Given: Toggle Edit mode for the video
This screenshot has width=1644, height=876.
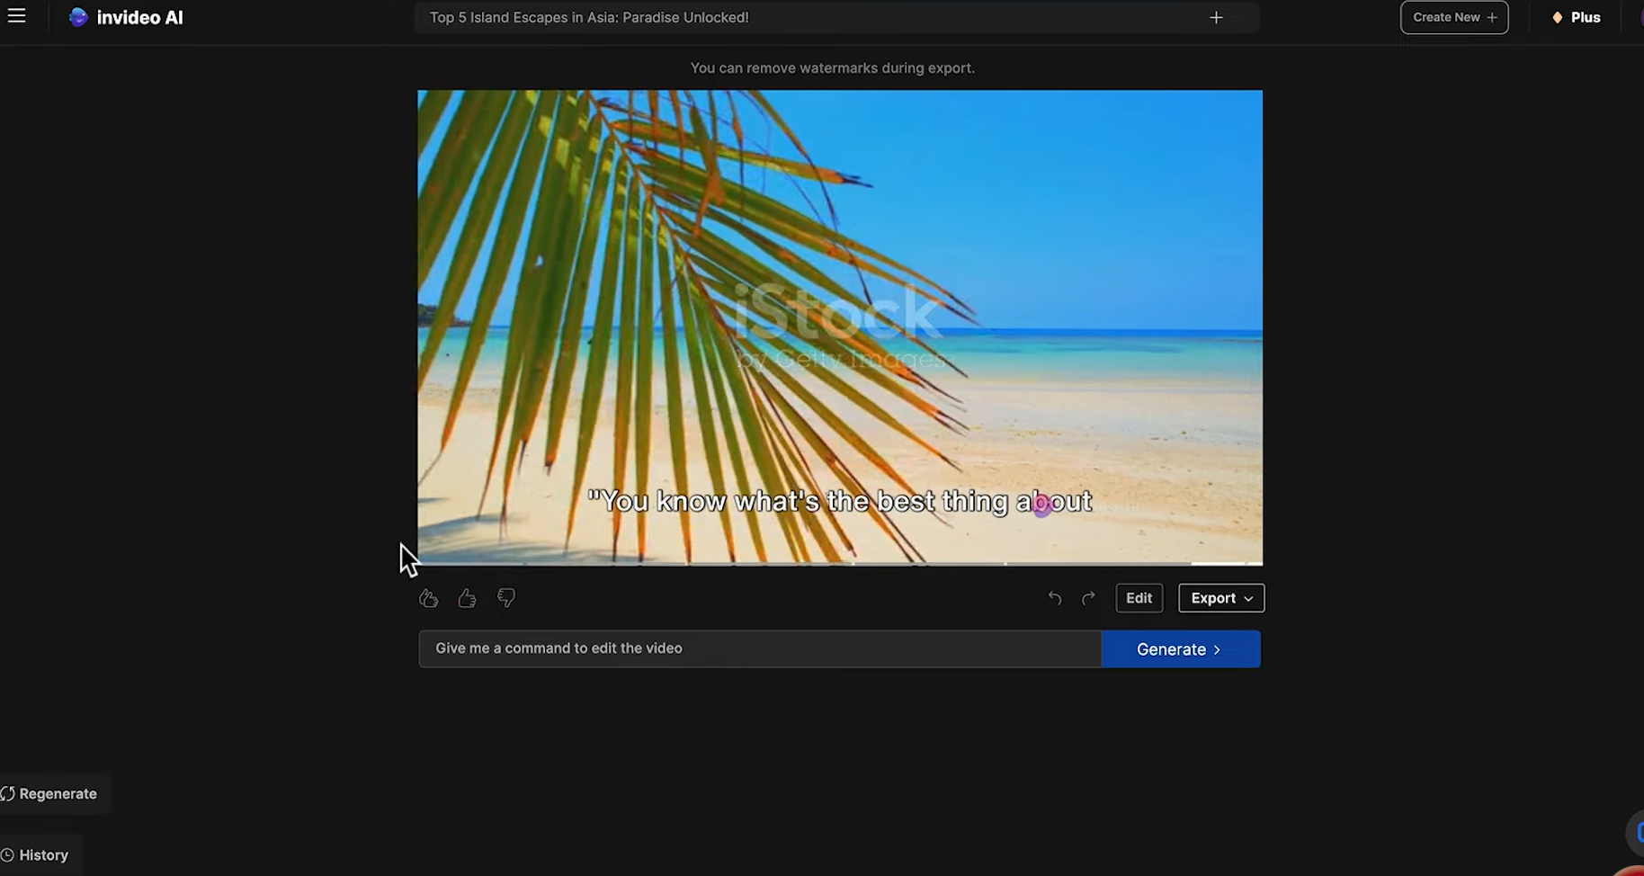Looking at the screenshot, I should [1139, 597].
